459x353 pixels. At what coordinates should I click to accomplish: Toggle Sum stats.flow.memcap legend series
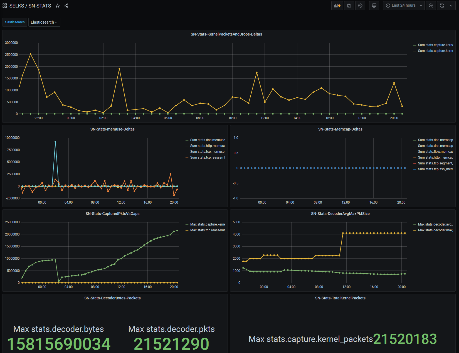click(435, 152)
